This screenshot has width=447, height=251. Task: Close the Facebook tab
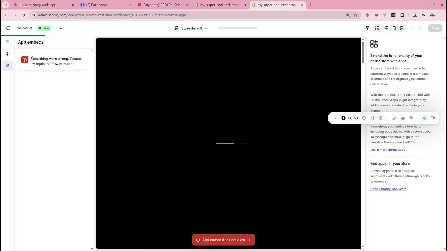pos(130,5)
